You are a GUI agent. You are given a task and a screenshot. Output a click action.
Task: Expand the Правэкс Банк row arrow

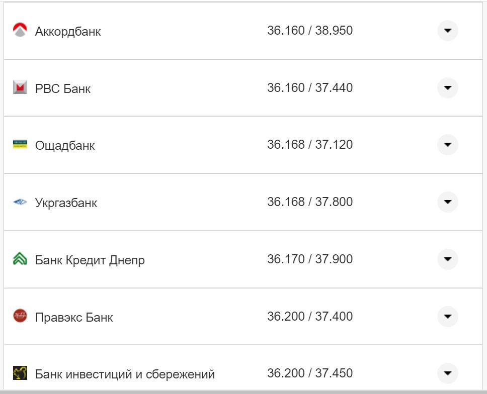coord(447,317)
